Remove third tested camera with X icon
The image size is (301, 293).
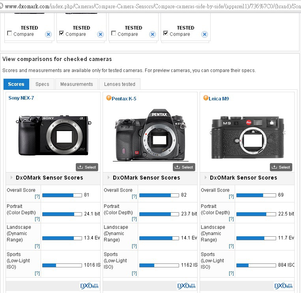pyautogui.click(x=153, y=34)
